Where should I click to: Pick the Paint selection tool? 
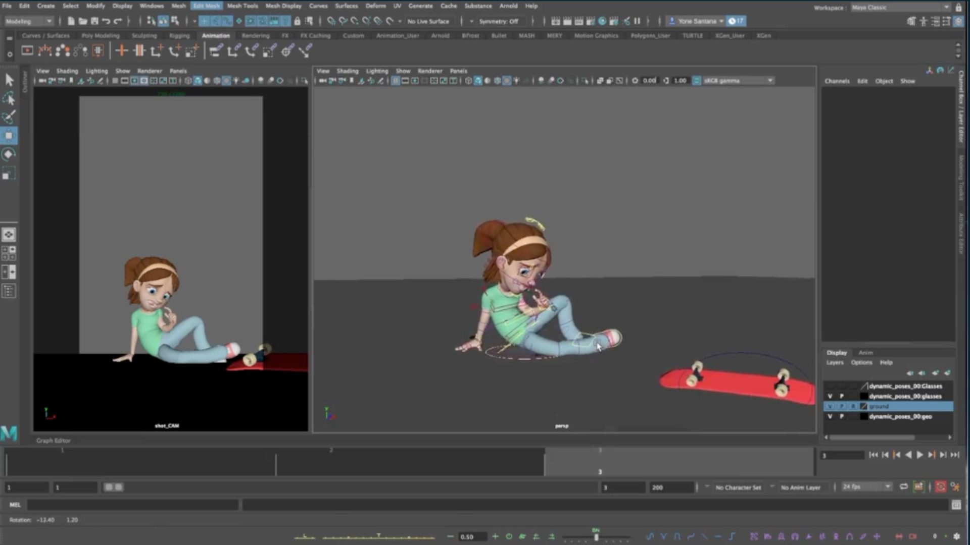coord(9,117)
